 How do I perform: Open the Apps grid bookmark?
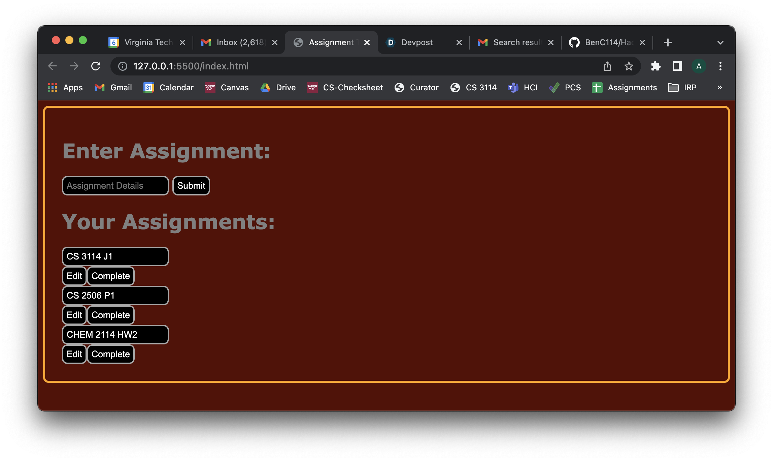coord(65,88)
